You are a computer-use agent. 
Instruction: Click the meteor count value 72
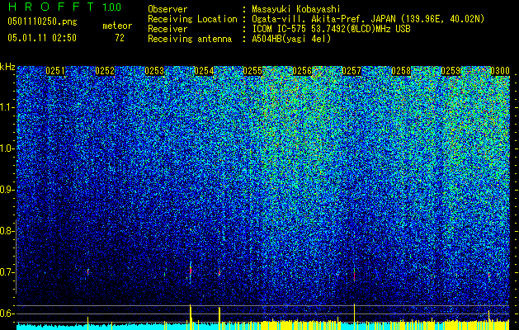120,38
